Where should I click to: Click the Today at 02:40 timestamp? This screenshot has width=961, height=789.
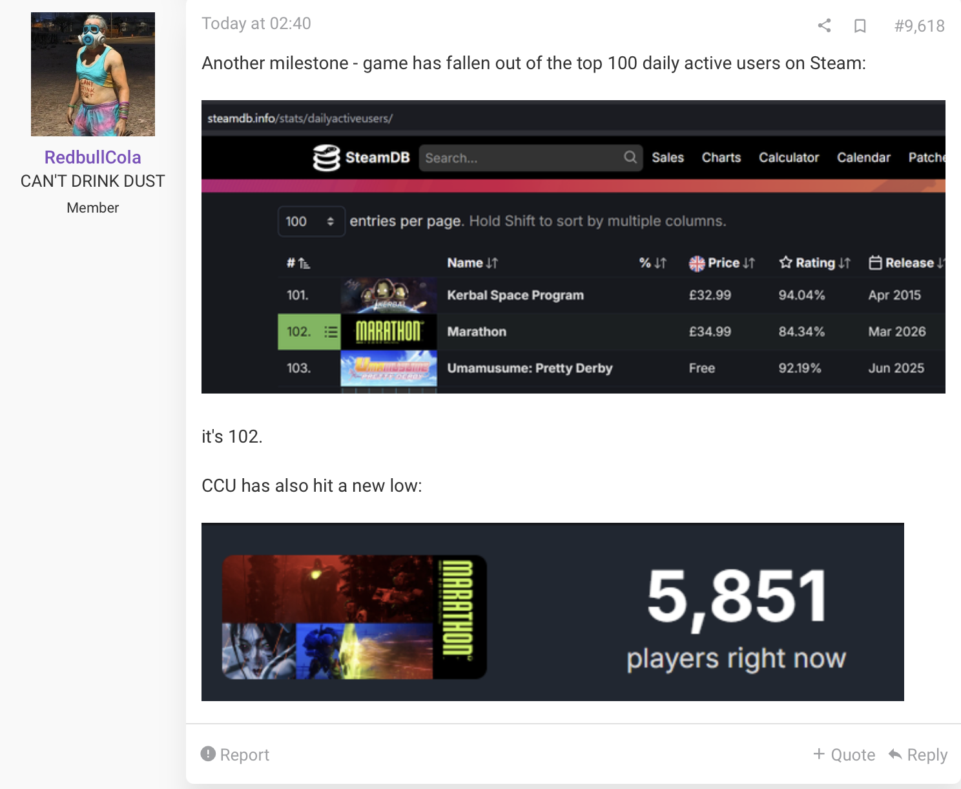click(x=256, y=24)
